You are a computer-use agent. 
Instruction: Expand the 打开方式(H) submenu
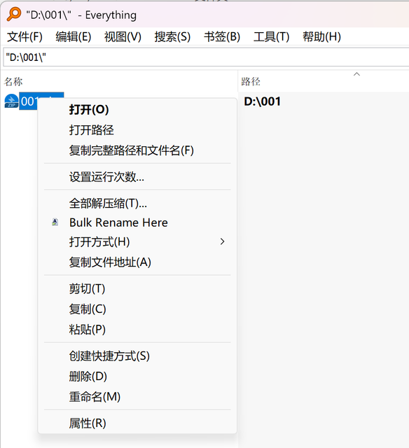point(137,241)
